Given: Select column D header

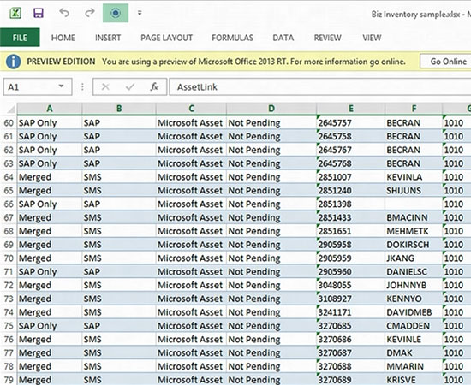Looking at the screenshot, I should click(x=271, y=109).
